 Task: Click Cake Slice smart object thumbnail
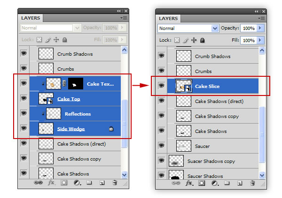click(x=184, y=86)
